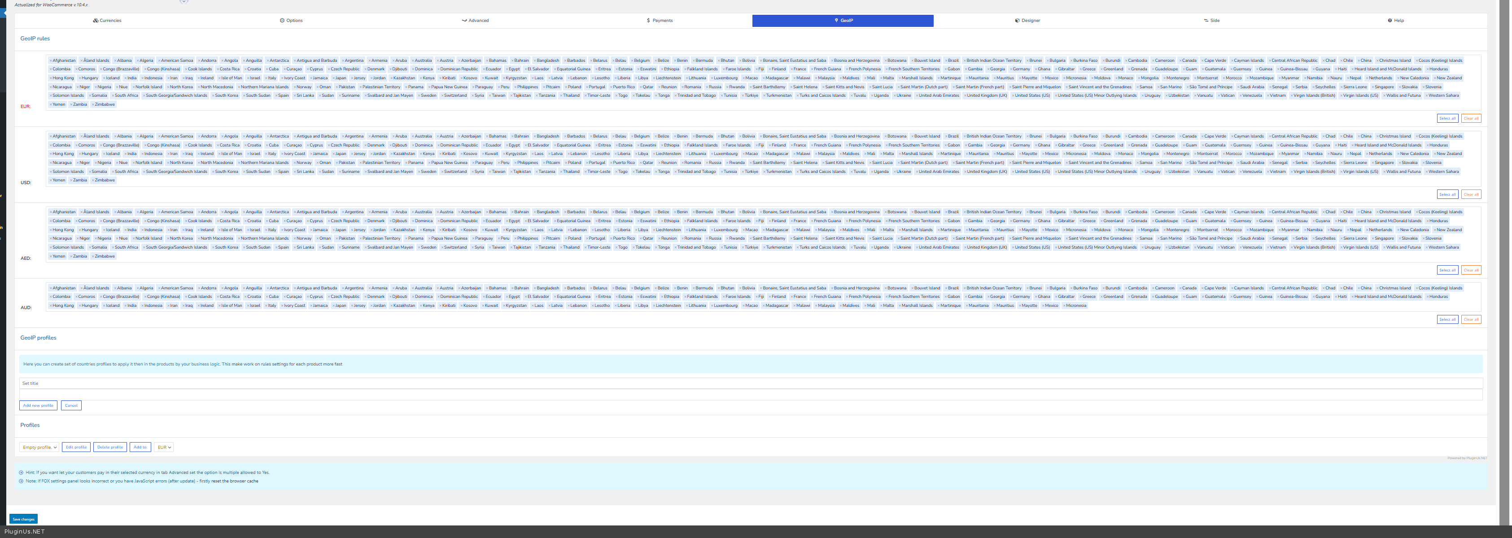Click Select all for EUR rule
The height and width of the screenshot is (538, 1512).
tap(1447, 118)
